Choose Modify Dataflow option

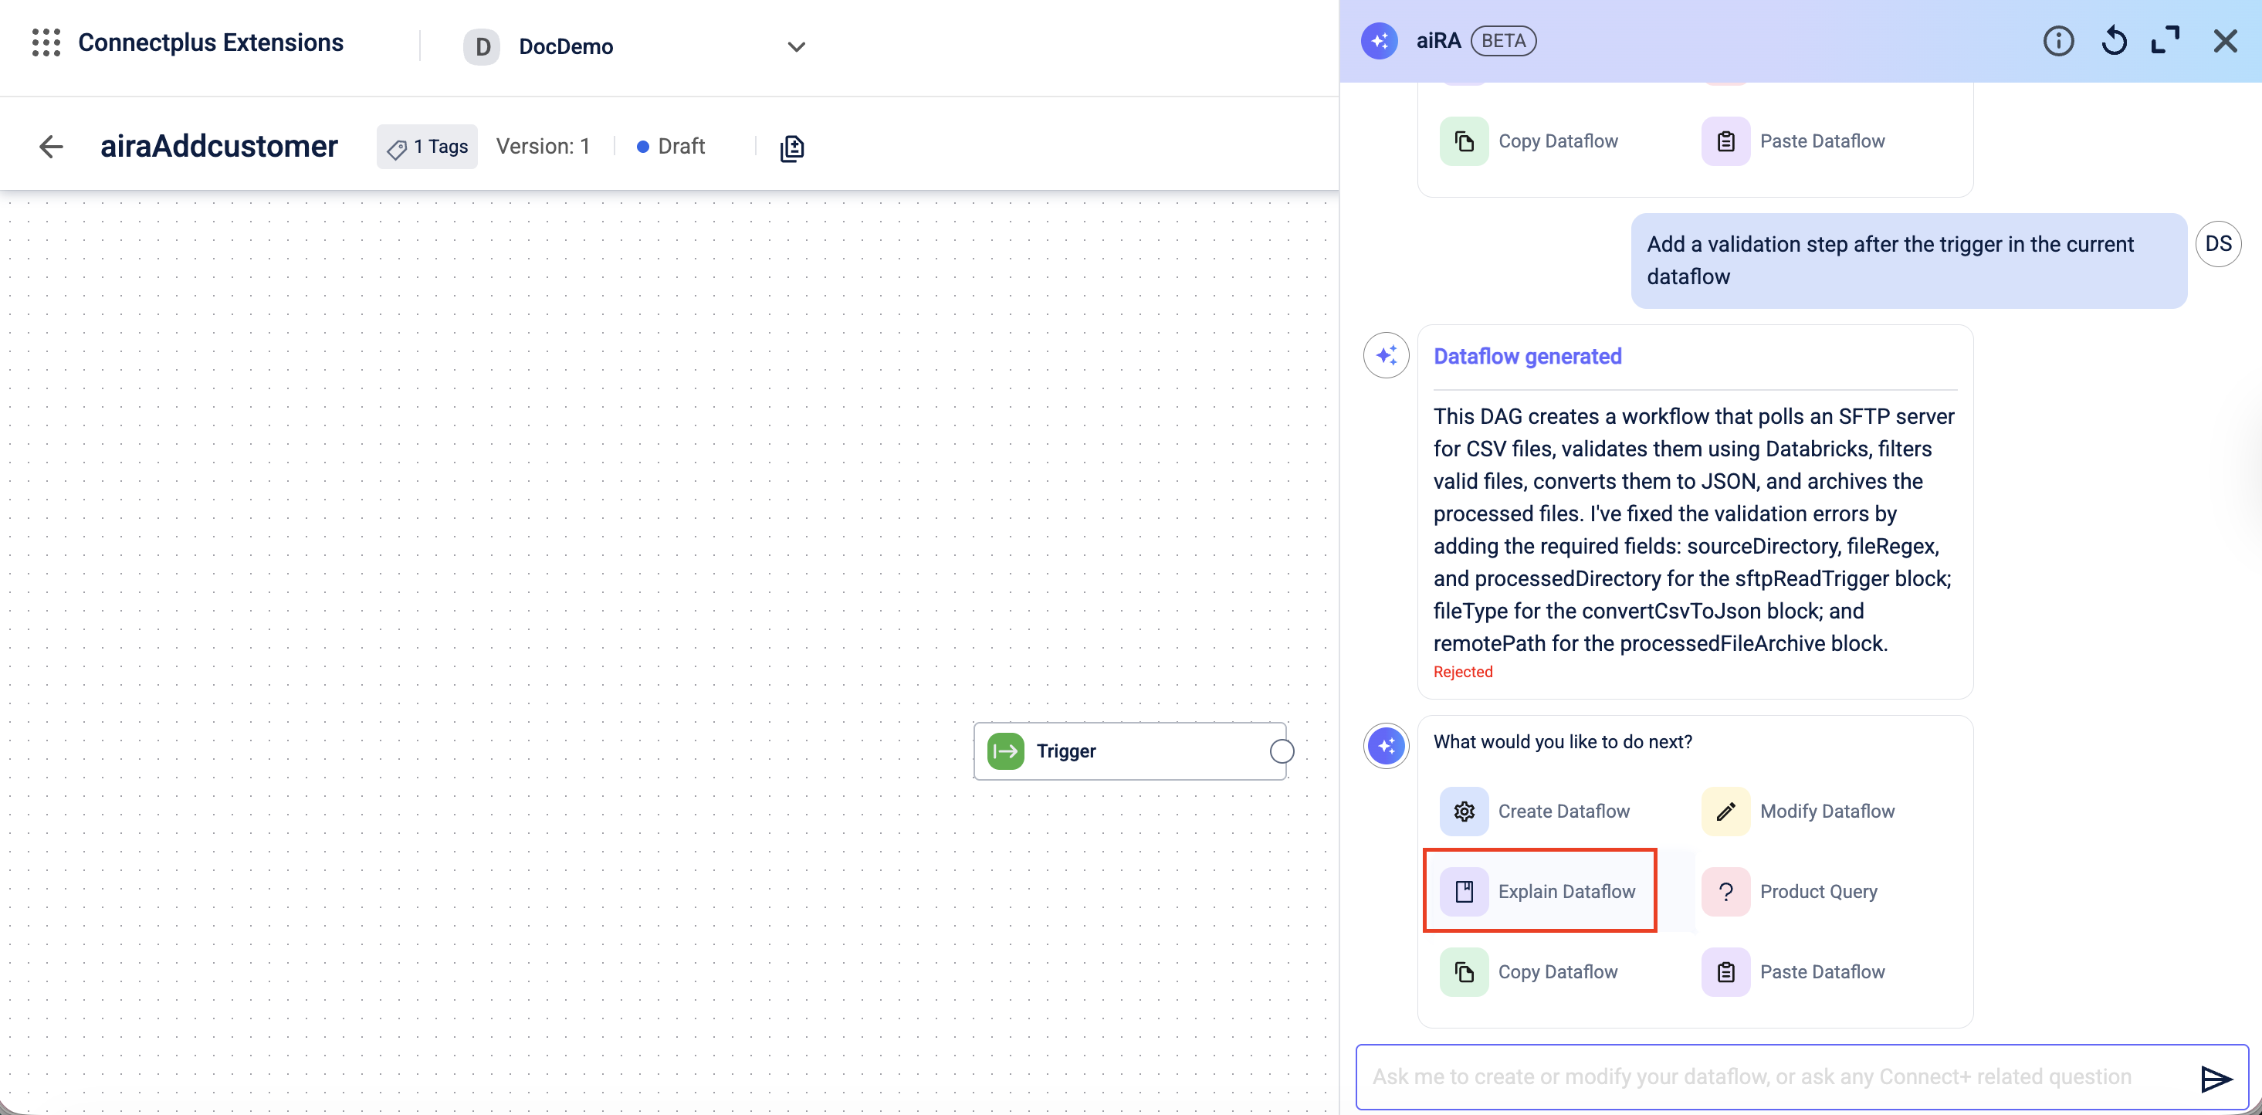(1802, 812)
